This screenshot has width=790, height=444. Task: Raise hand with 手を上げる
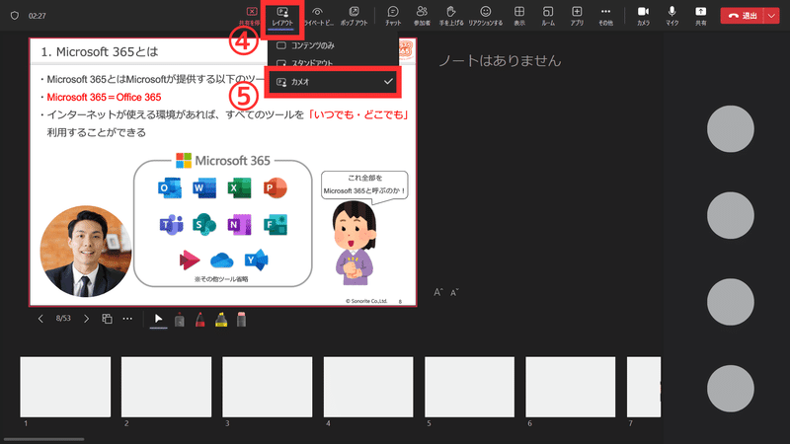click(x=451, y=16)
